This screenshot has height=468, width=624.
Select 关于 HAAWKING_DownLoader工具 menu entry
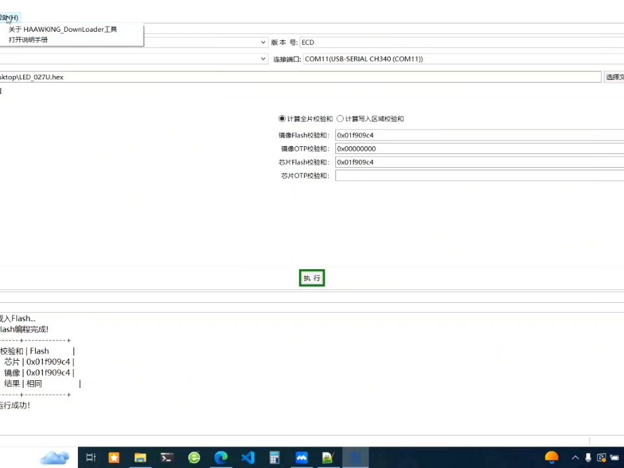[62, 29]
